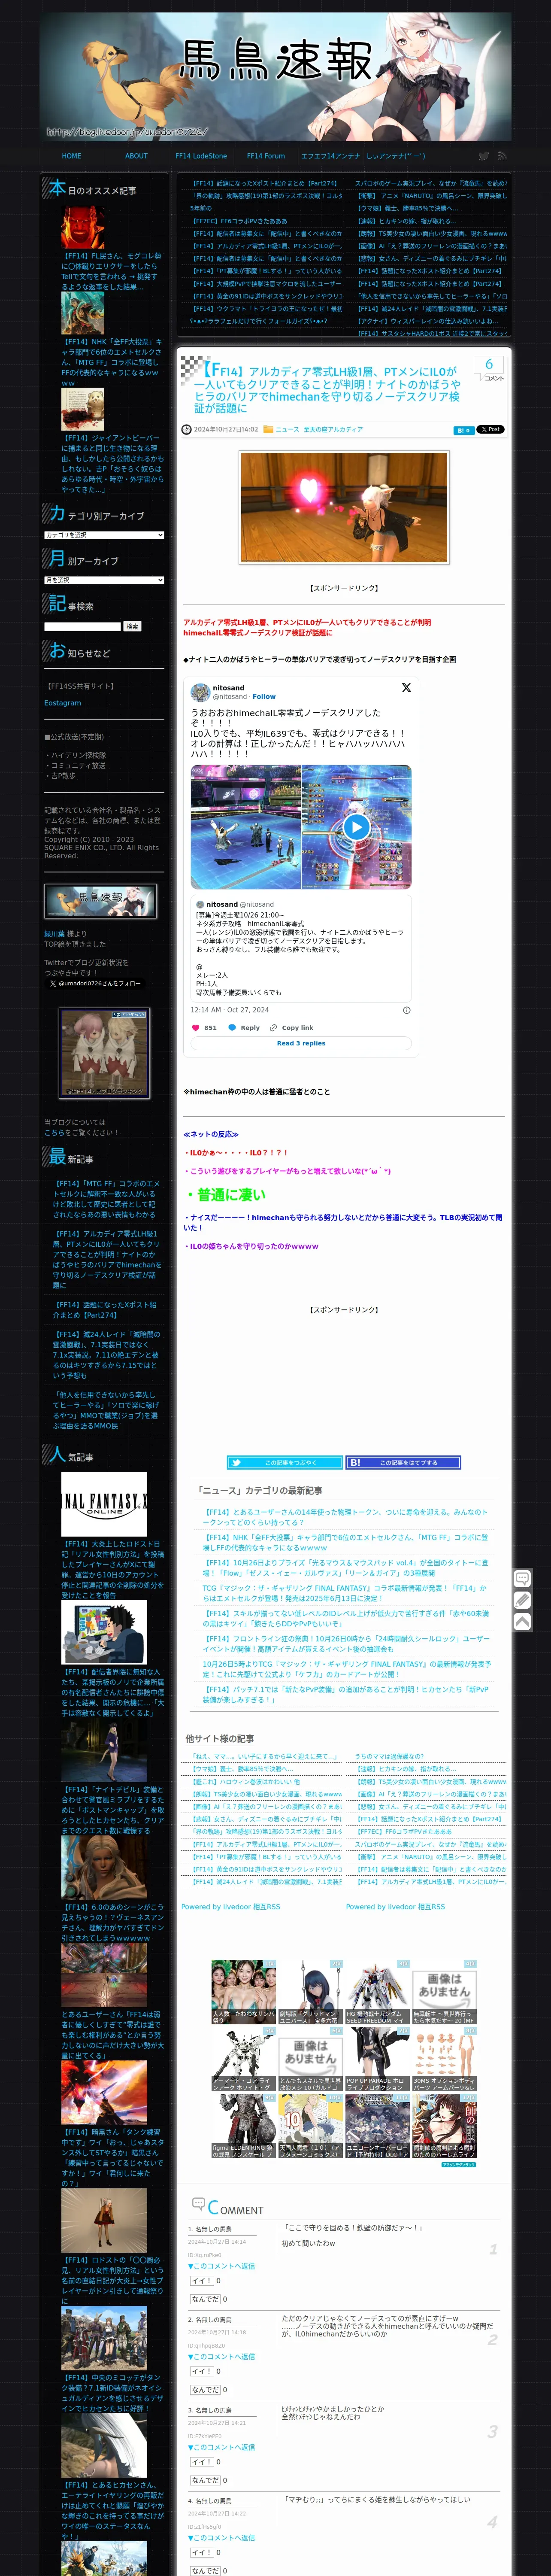Image resolution: width=551 pixels, height=2576 pixels.
Task: Reply to comment 1 via ▼このコメントへ返信
Action: 221,2266
